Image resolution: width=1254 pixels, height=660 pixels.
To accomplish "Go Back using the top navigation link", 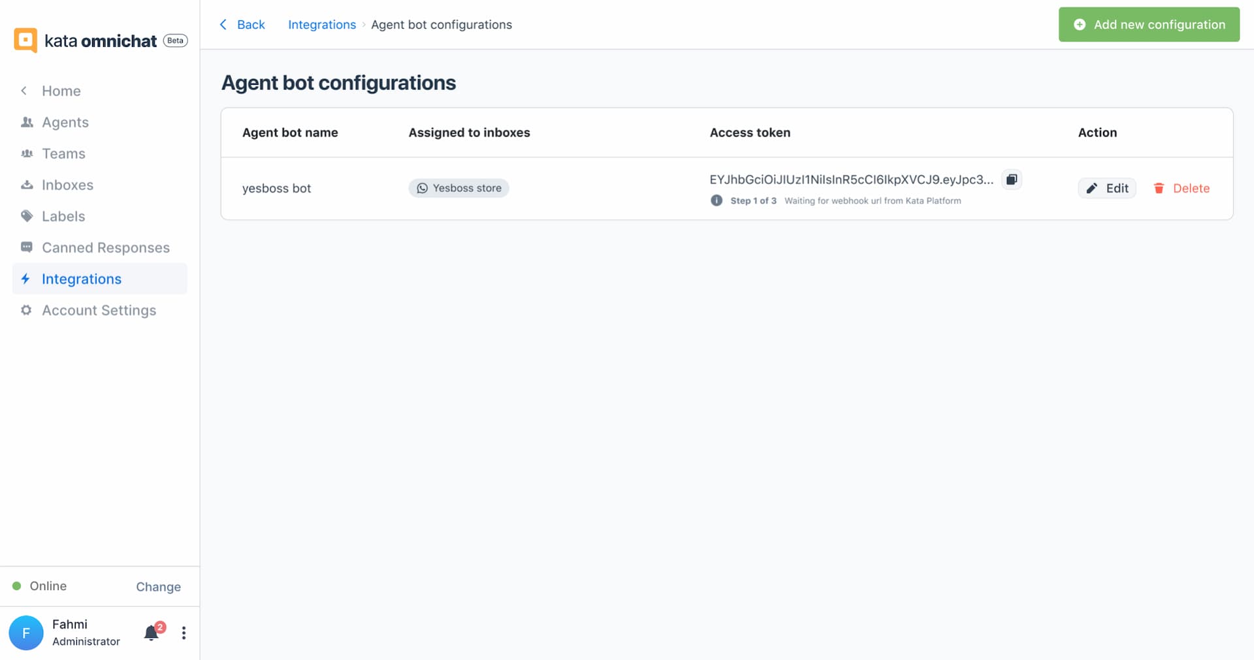I will coord(242,25).
